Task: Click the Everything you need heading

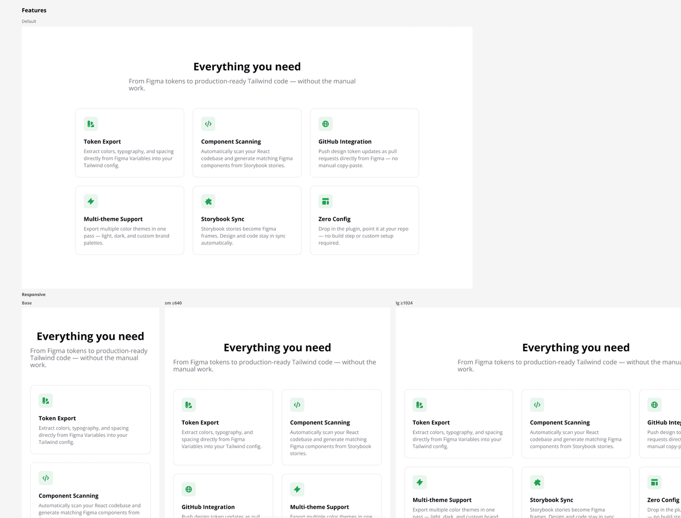Action: [x=246, y=66]
